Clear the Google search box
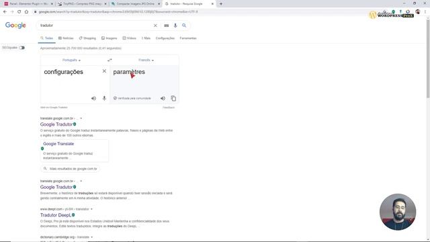This screenshot has width=430, height=242. 155,26
